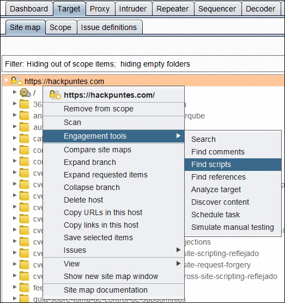
Task: Select the folder icon next to 'cat'
Action: pyautogui.click(x=25, y=139)
